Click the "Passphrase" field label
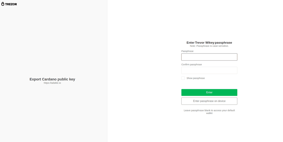Screen dimensions: 283x142 point(187,51)
